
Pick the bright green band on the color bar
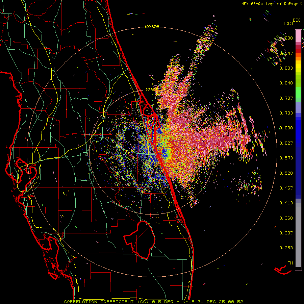pos(298,92)
